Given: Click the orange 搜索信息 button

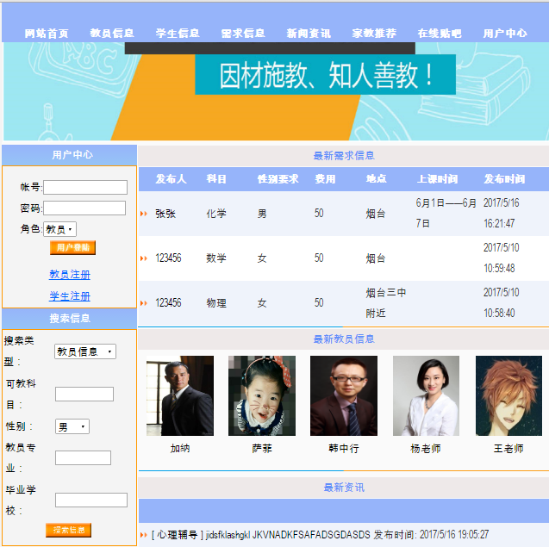Looking at the screenshot, I should (x=69, y=530).
